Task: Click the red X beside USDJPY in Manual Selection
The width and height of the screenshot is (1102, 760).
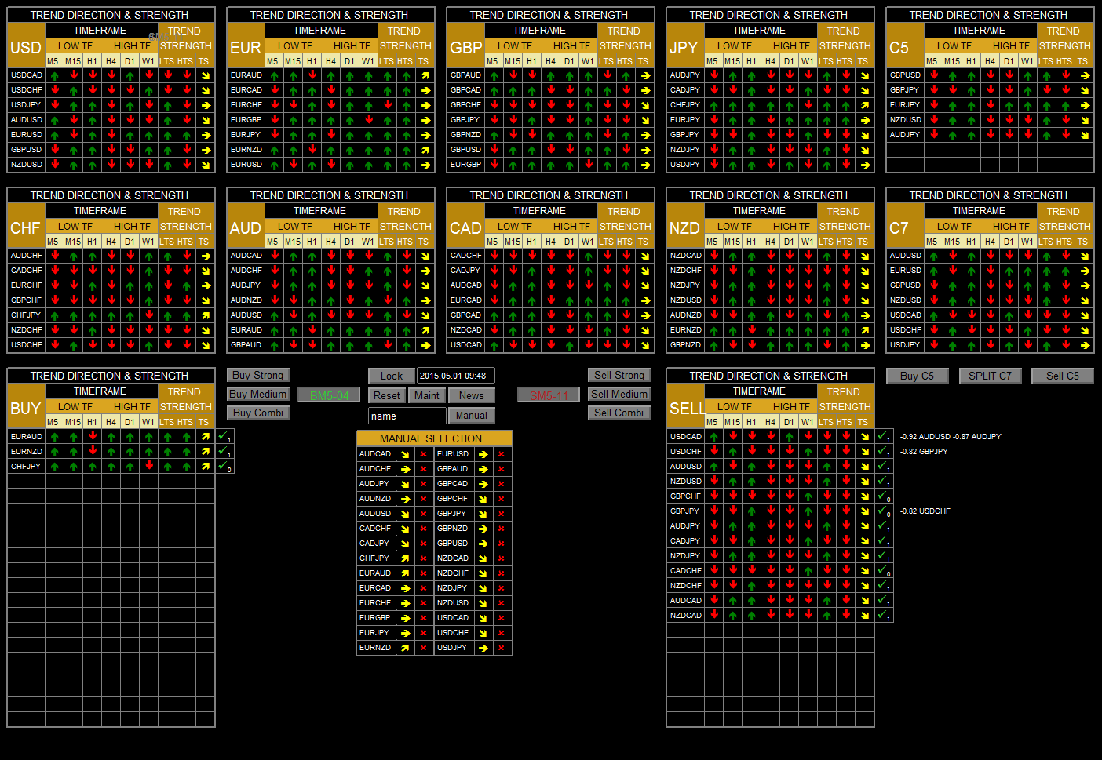Action: click(x=502, y=648)
